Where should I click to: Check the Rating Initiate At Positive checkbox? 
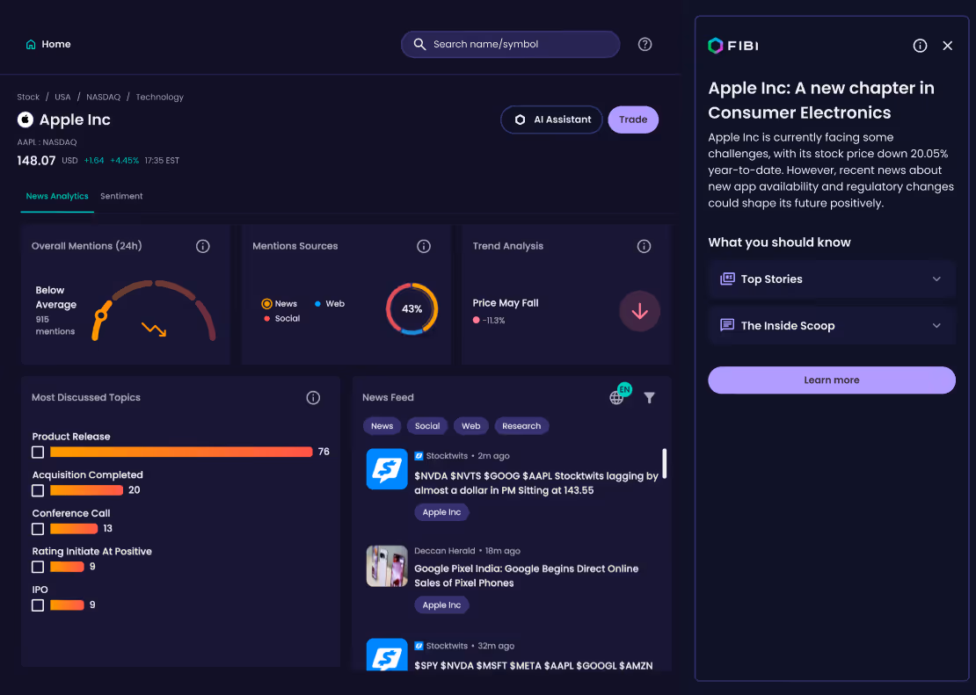click(38, 568)
